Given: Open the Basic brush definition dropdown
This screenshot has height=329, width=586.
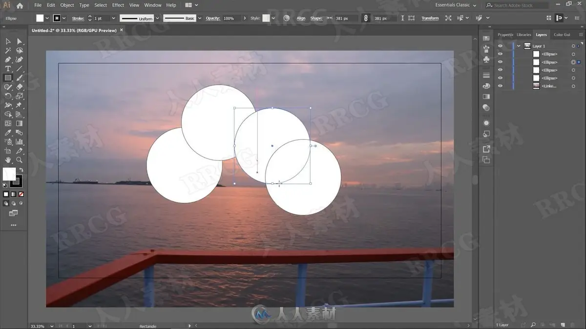Looking at the screenshot, I should click(x=199, y=18).
